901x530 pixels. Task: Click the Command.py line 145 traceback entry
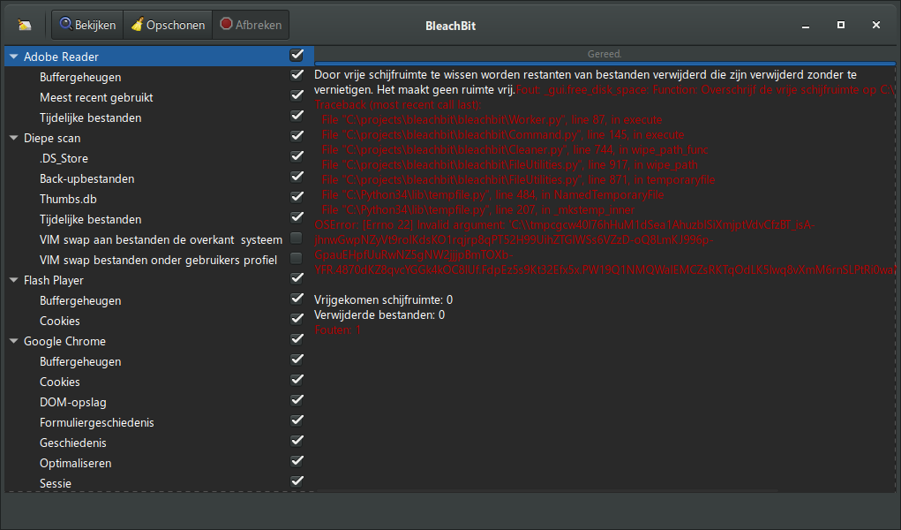503,134
